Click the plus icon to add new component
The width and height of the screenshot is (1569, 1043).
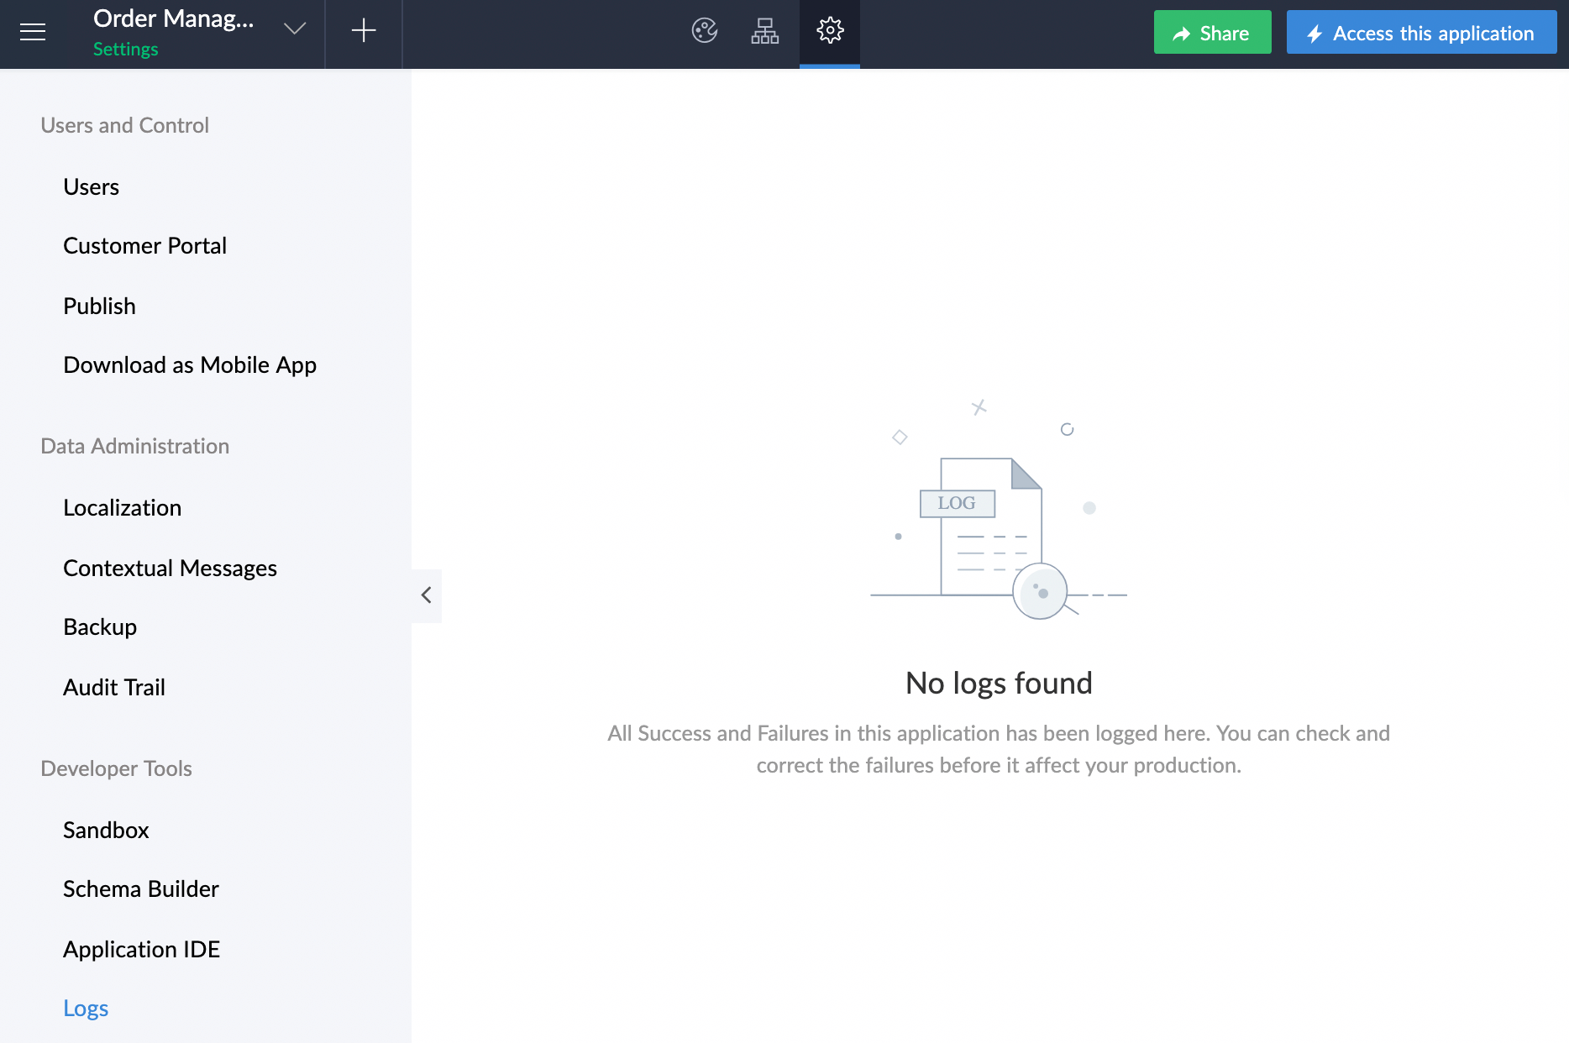[364, 31]
